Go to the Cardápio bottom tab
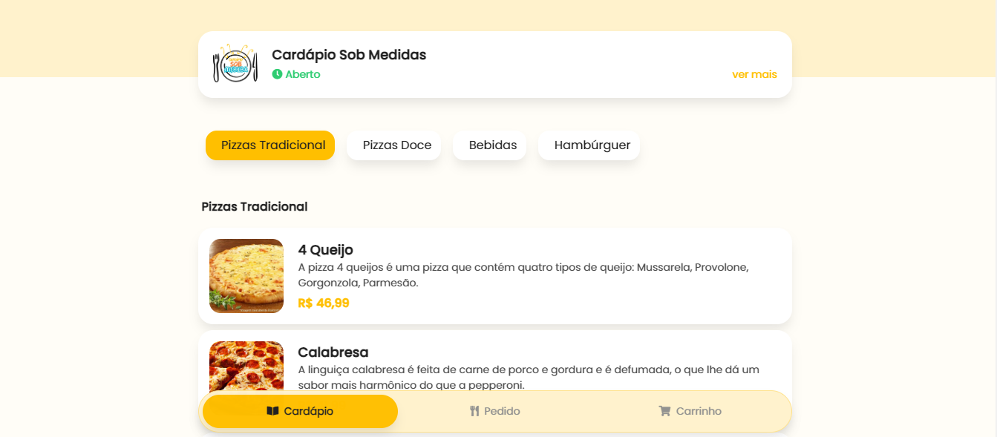 [x=300, y=411]
